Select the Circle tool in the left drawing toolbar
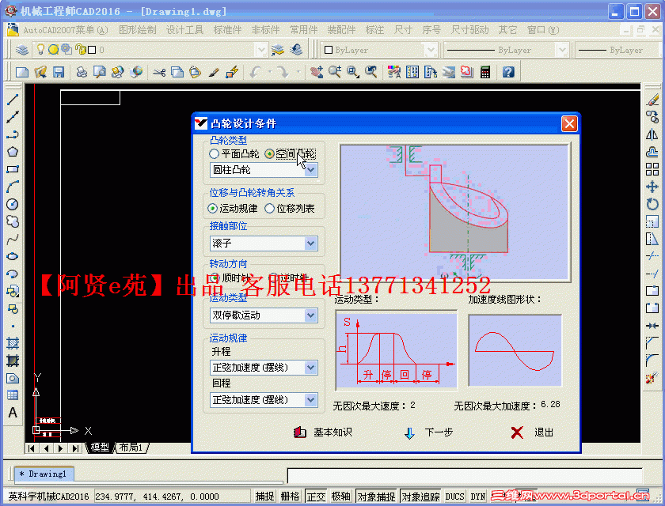The width and height of the screenshot is (665, 506). [12, 203]
